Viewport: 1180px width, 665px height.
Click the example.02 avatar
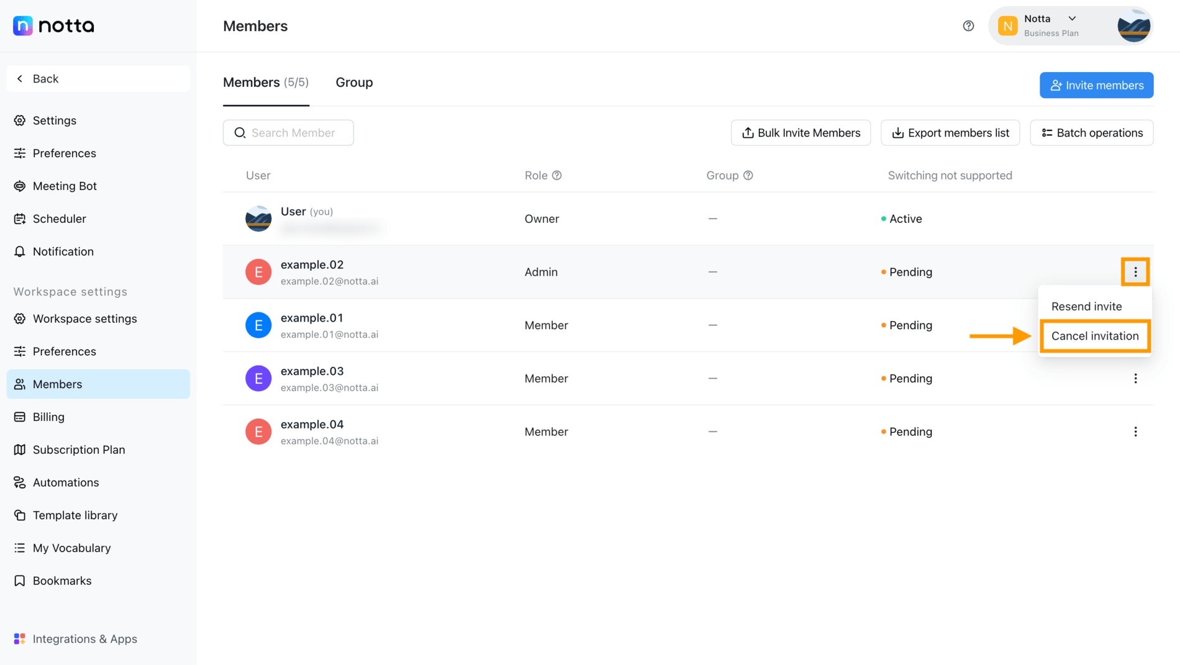[258, 272]
